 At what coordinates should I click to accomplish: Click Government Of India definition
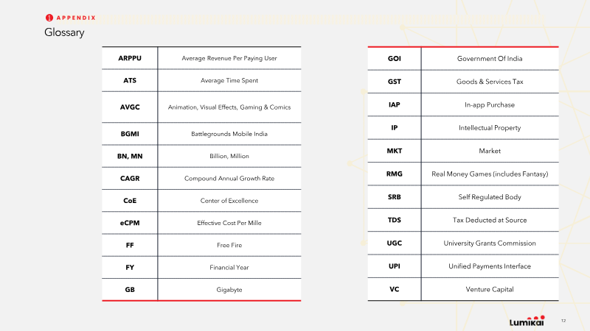point(490,59)
